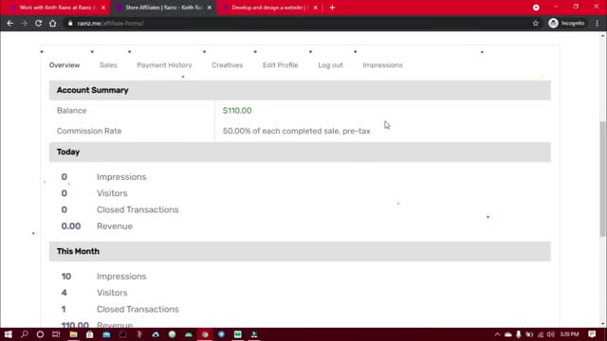Viewport: 607px width, 341px height.
Task: Click the microphone tray icon
Action: [x=519, y=334]
